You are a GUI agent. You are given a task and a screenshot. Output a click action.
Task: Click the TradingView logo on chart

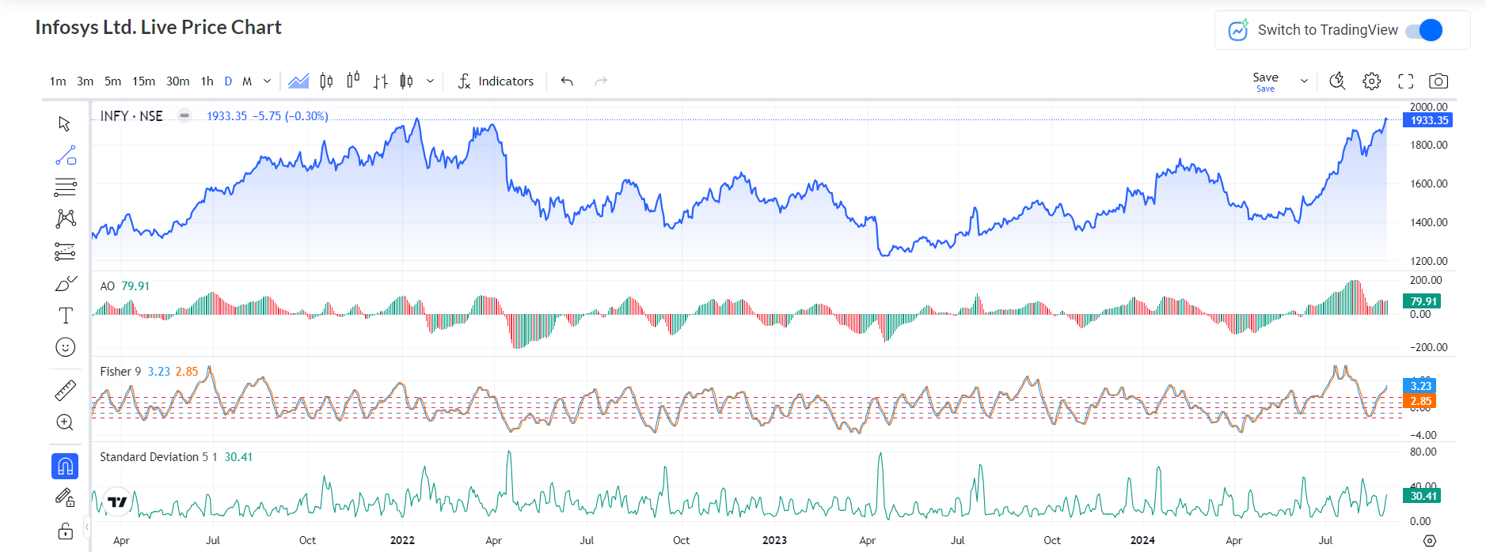tap(117, 501)
